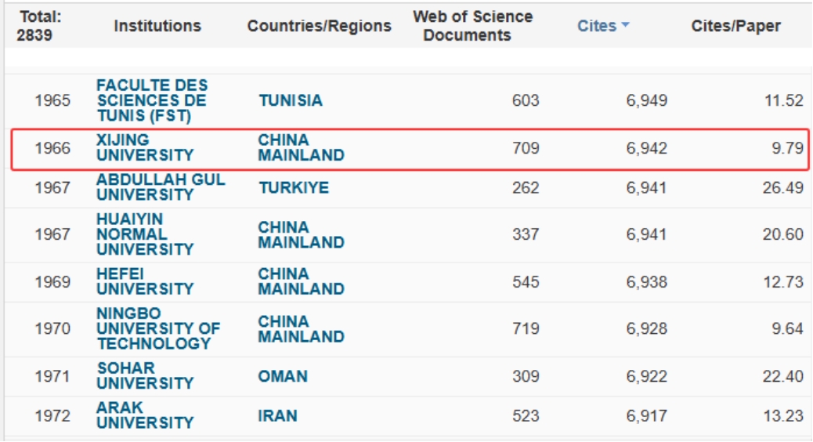Sort by Cites descending arrow
813x442 pixels.
point(626,26)
